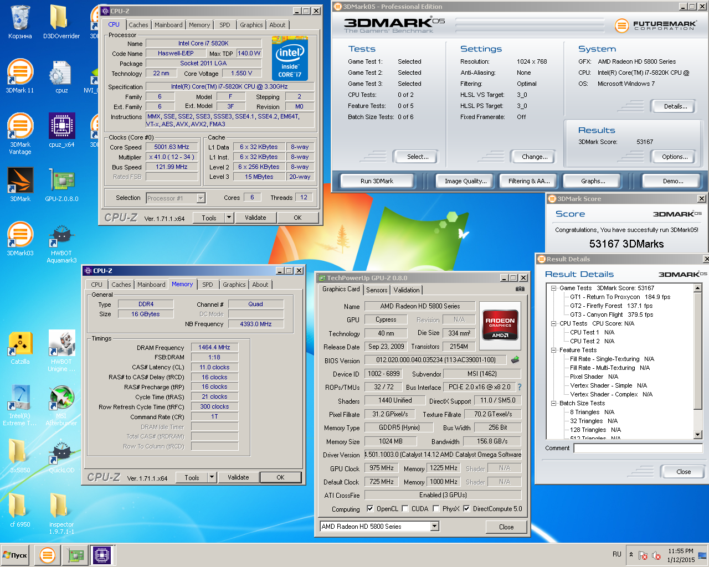Switch to Mainboard tab in top CPU-Z window
This screenshot has height=567, width=709.
point(168,25)
